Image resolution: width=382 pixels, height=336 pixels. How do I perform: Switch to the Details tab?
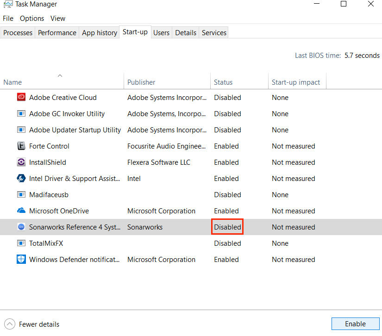pyautogui.click(x=186, y=32)
